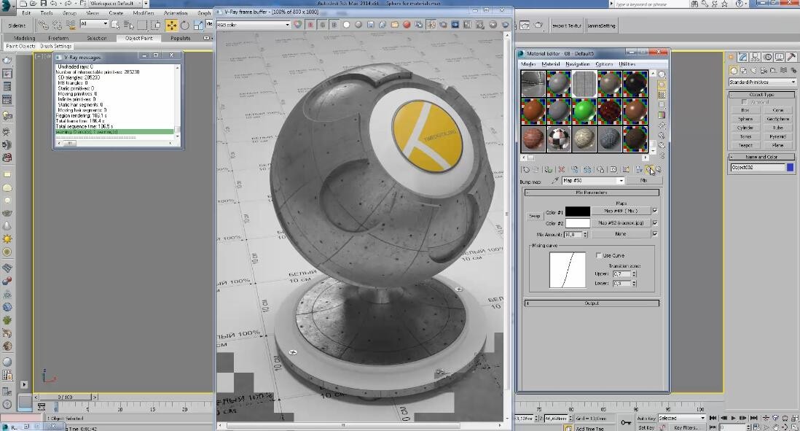
Task: Click Get Material icon in Material Editor
Action: point(526,169)
